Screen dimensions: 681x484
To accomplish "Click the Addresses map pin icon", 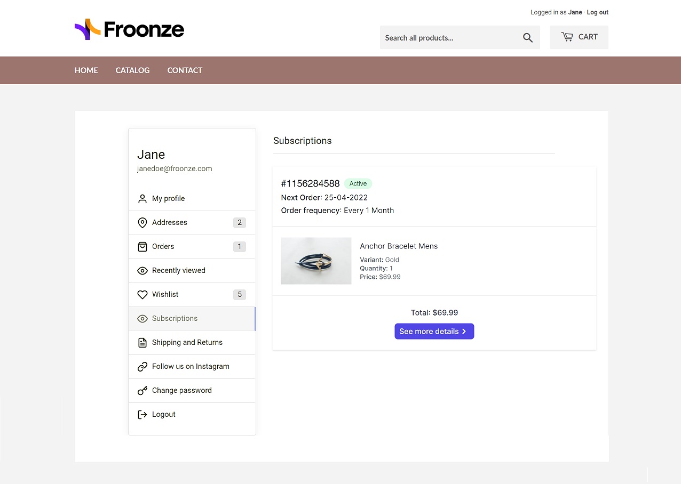I will coord(142,223).
